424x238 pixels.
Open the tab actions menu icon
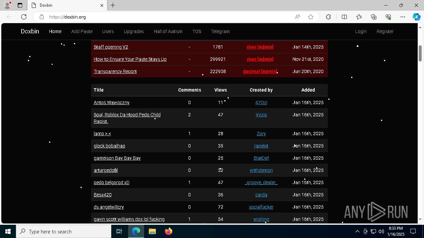20,5
